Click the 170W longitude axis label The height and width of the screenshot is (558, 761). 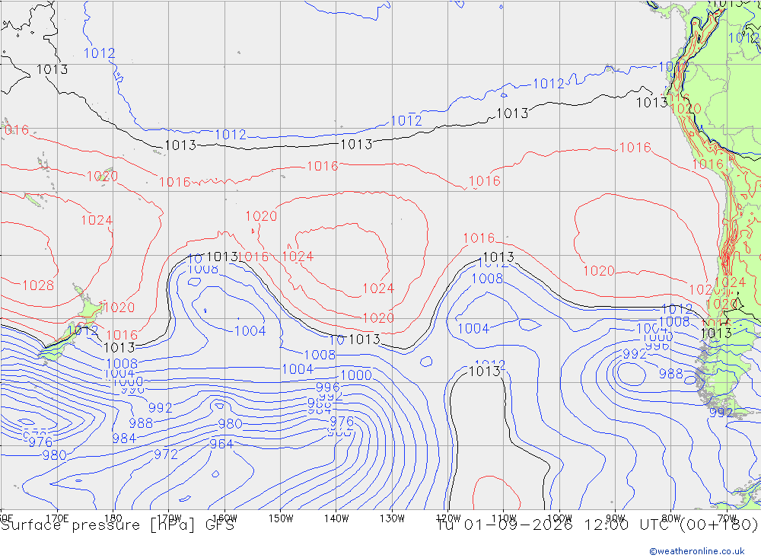(169, 518)
